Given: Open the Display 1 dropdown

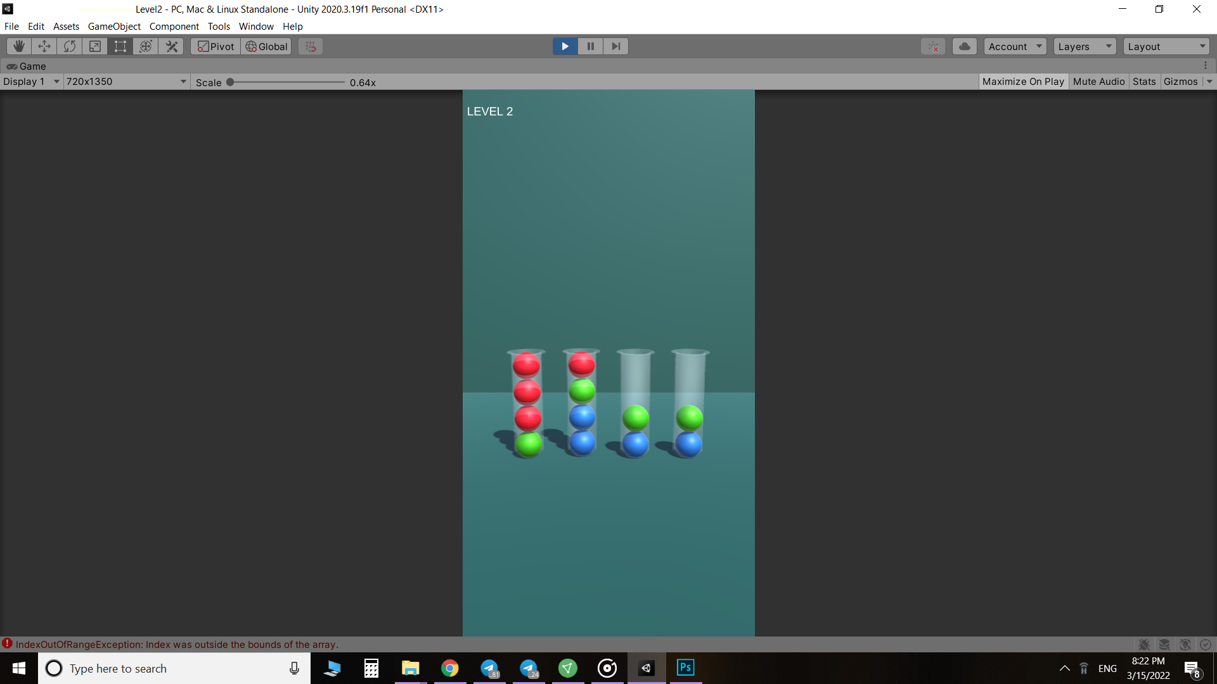Looking at the screenshot, I should coord(31,82).
